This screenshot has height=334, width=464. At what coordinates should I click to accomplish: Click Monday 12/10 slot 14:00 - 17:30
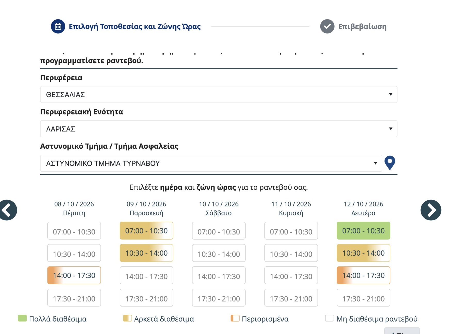[363, 275]
